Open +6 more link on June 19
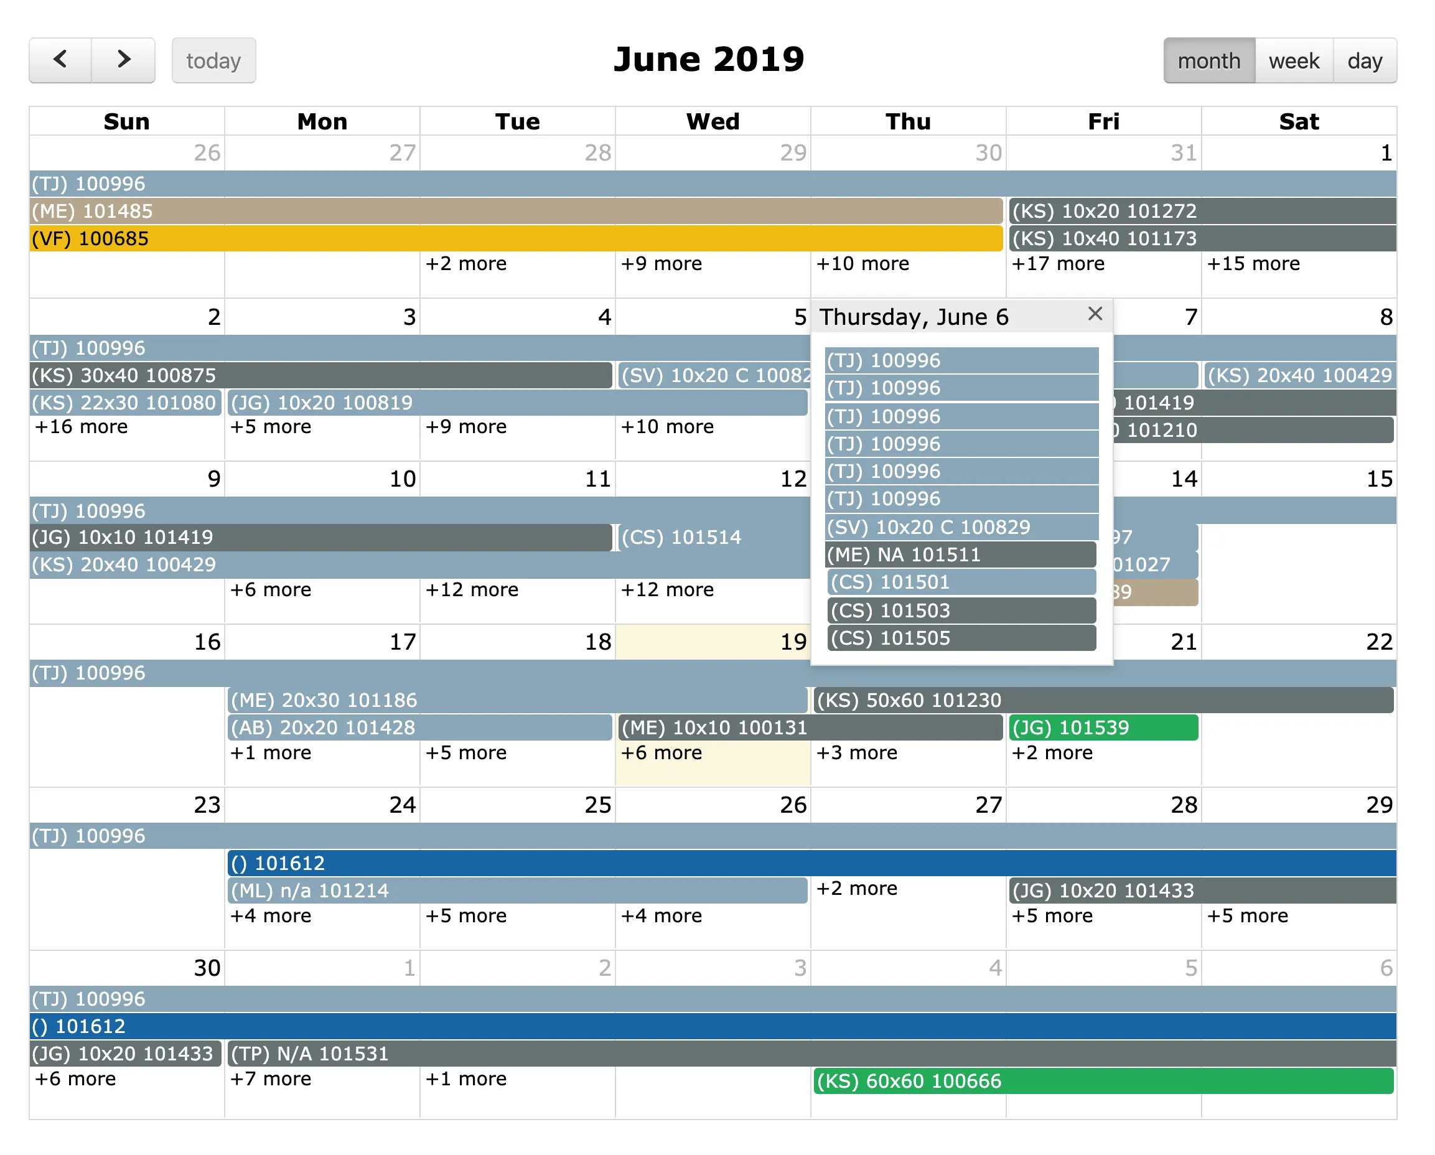 661,753
